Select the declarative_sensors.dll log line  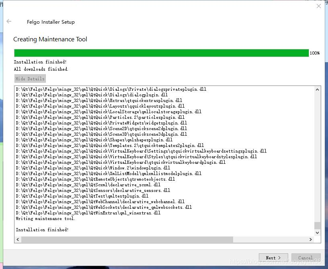(x=93, y=190)
